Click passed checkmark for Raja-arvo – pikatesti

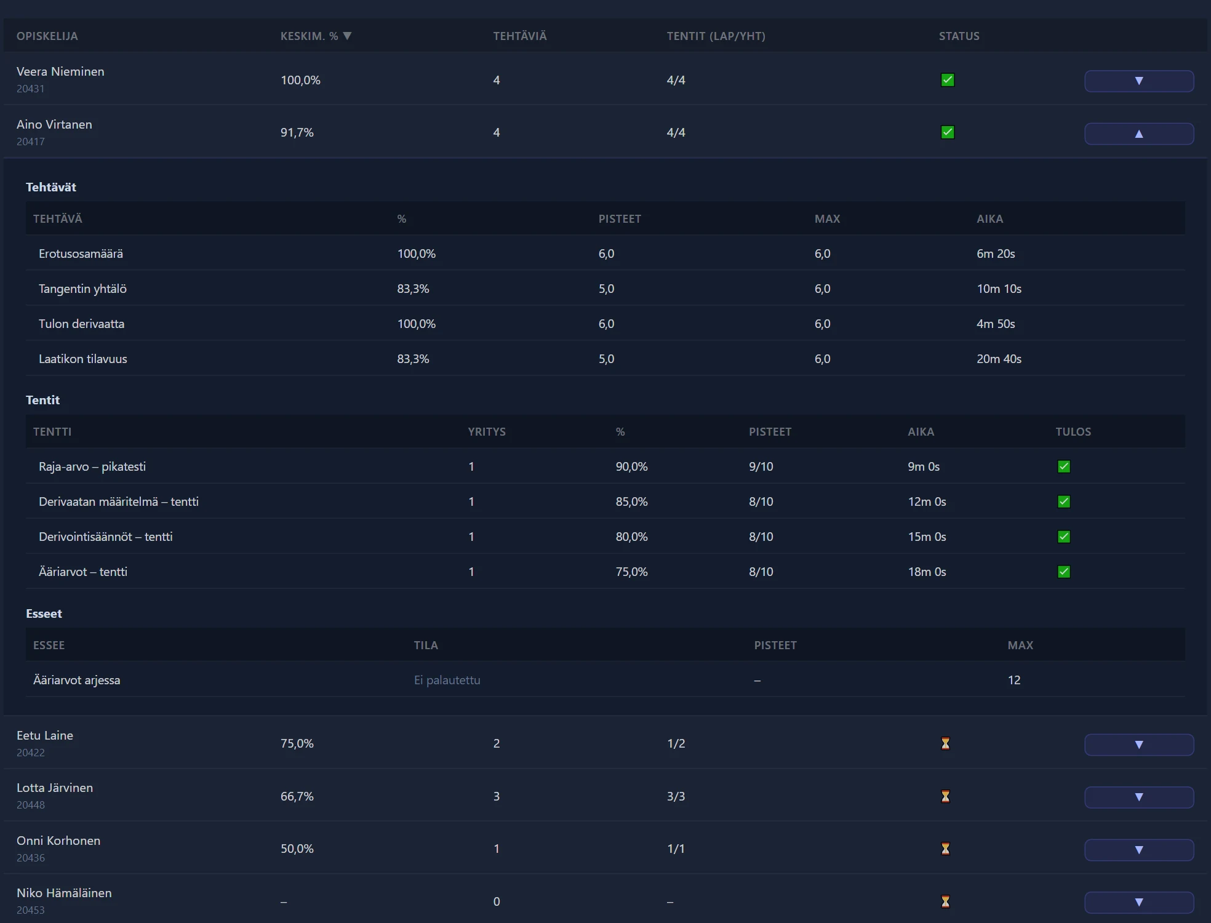pos(1064,466)
